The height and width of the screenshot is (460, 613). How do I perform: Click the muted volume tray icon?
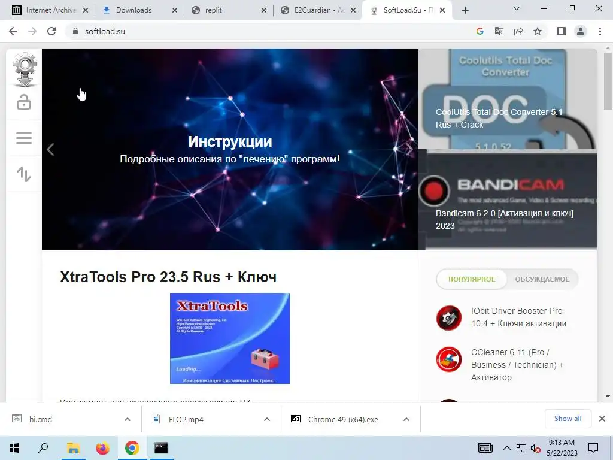(x=536, y=448)
